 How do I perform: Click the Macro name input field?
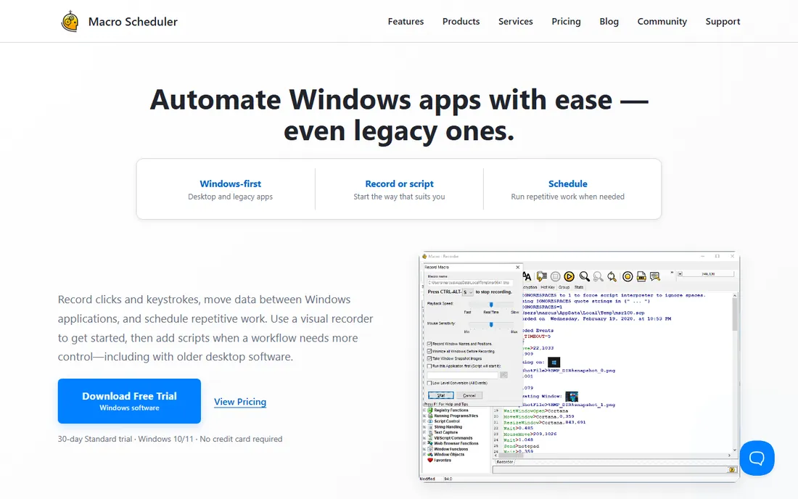click(x=470, y=282)
